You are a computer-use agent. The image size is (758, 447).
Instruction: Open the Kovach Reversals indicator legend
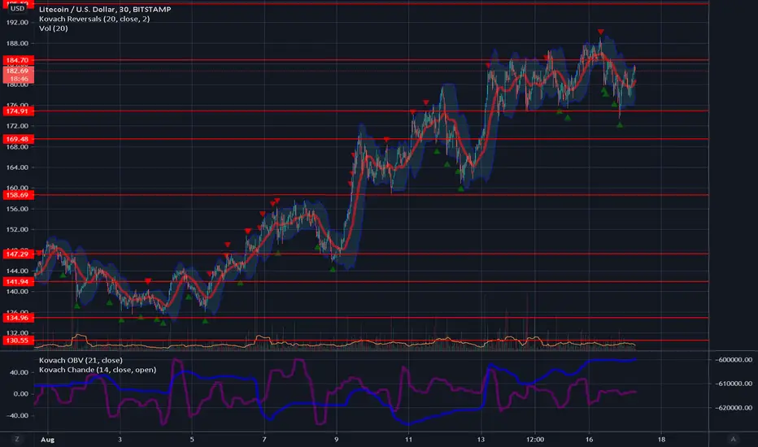(94, 19)
